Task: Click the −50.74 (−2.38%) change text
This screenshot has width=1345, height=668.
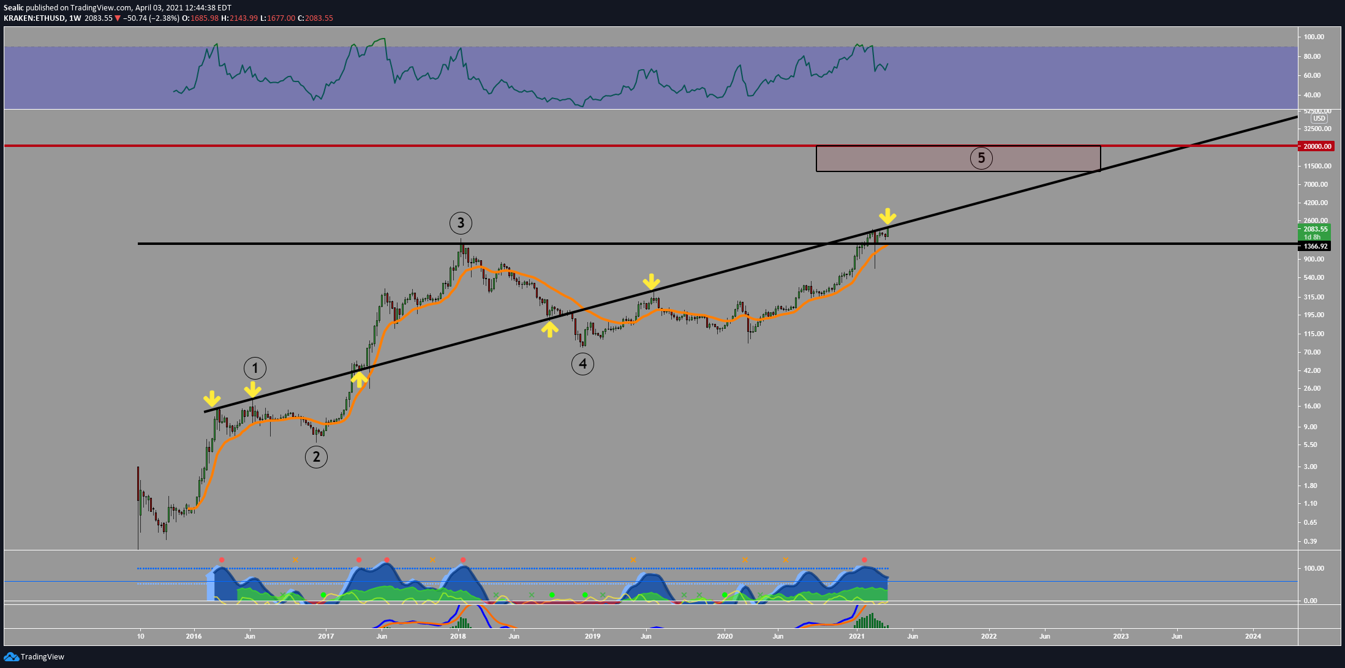Action: (151, 18)
